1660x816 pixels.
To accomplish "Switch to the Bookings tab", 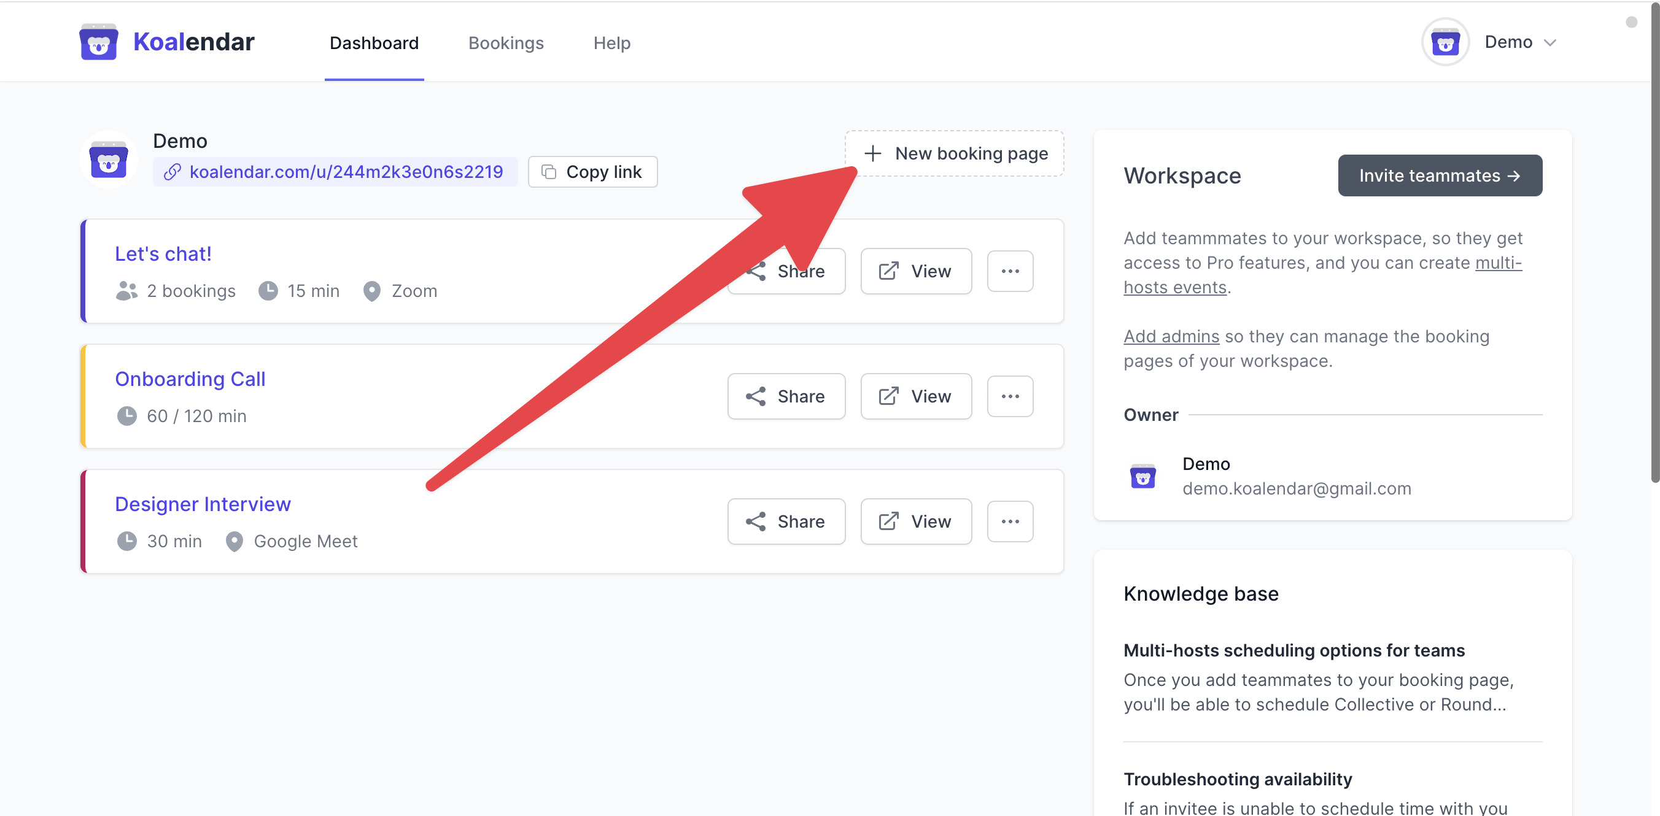I will pos(506,42).
